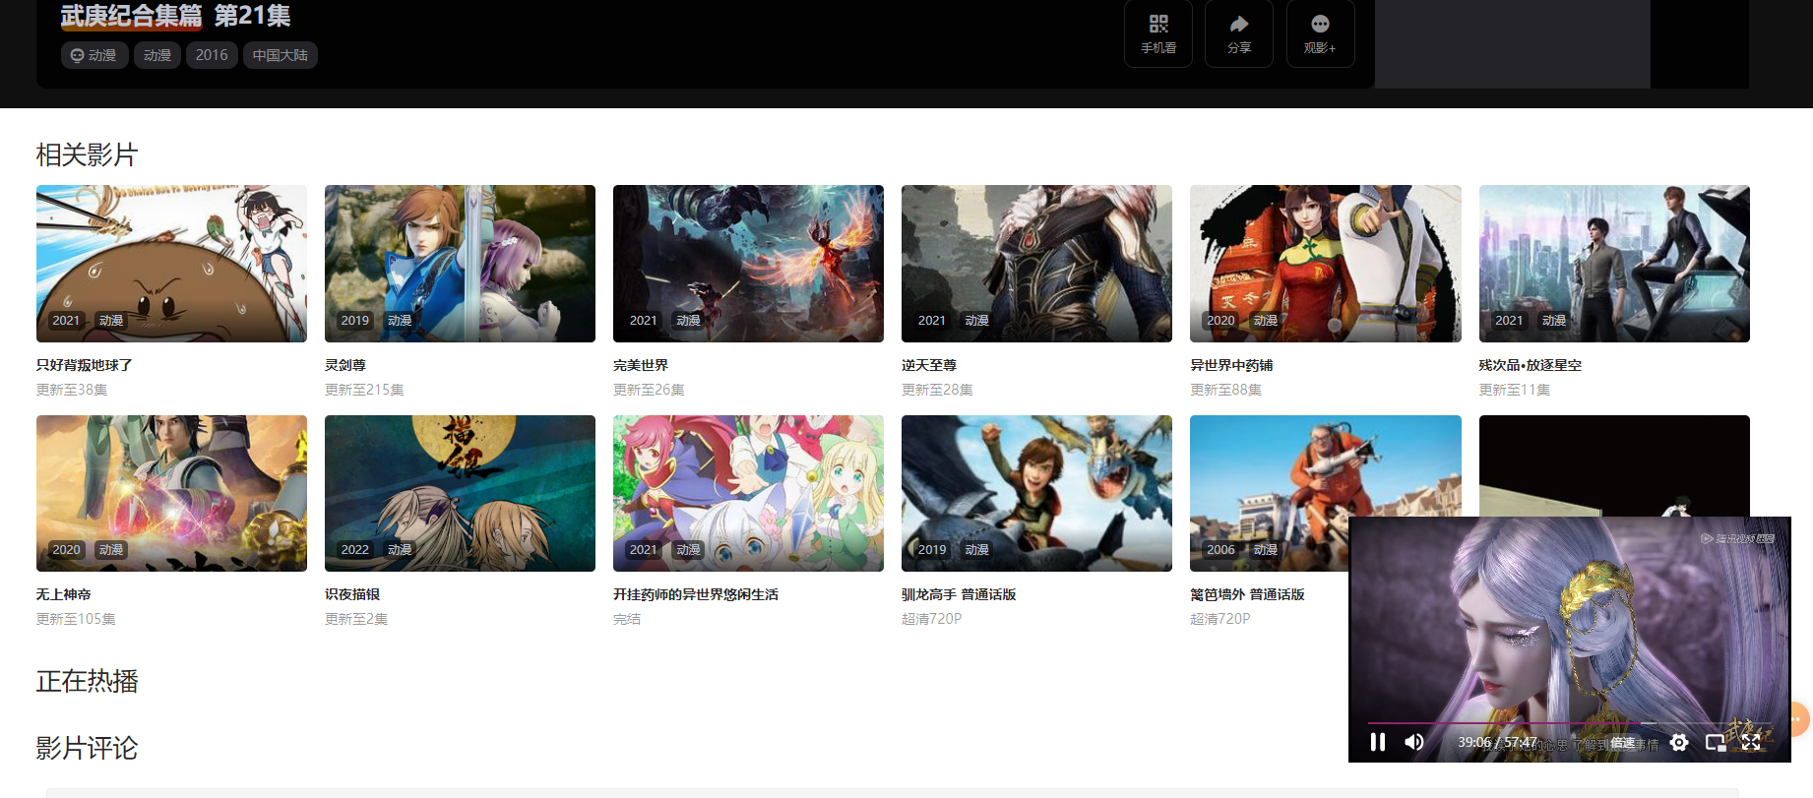Click the 中国大陆 region tag
The image size is (1813, 798).
click(280, 55)
